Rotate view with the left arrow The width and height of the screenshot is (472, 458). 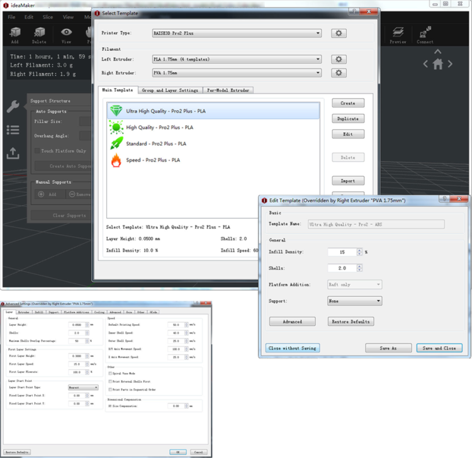coord(425,64)
